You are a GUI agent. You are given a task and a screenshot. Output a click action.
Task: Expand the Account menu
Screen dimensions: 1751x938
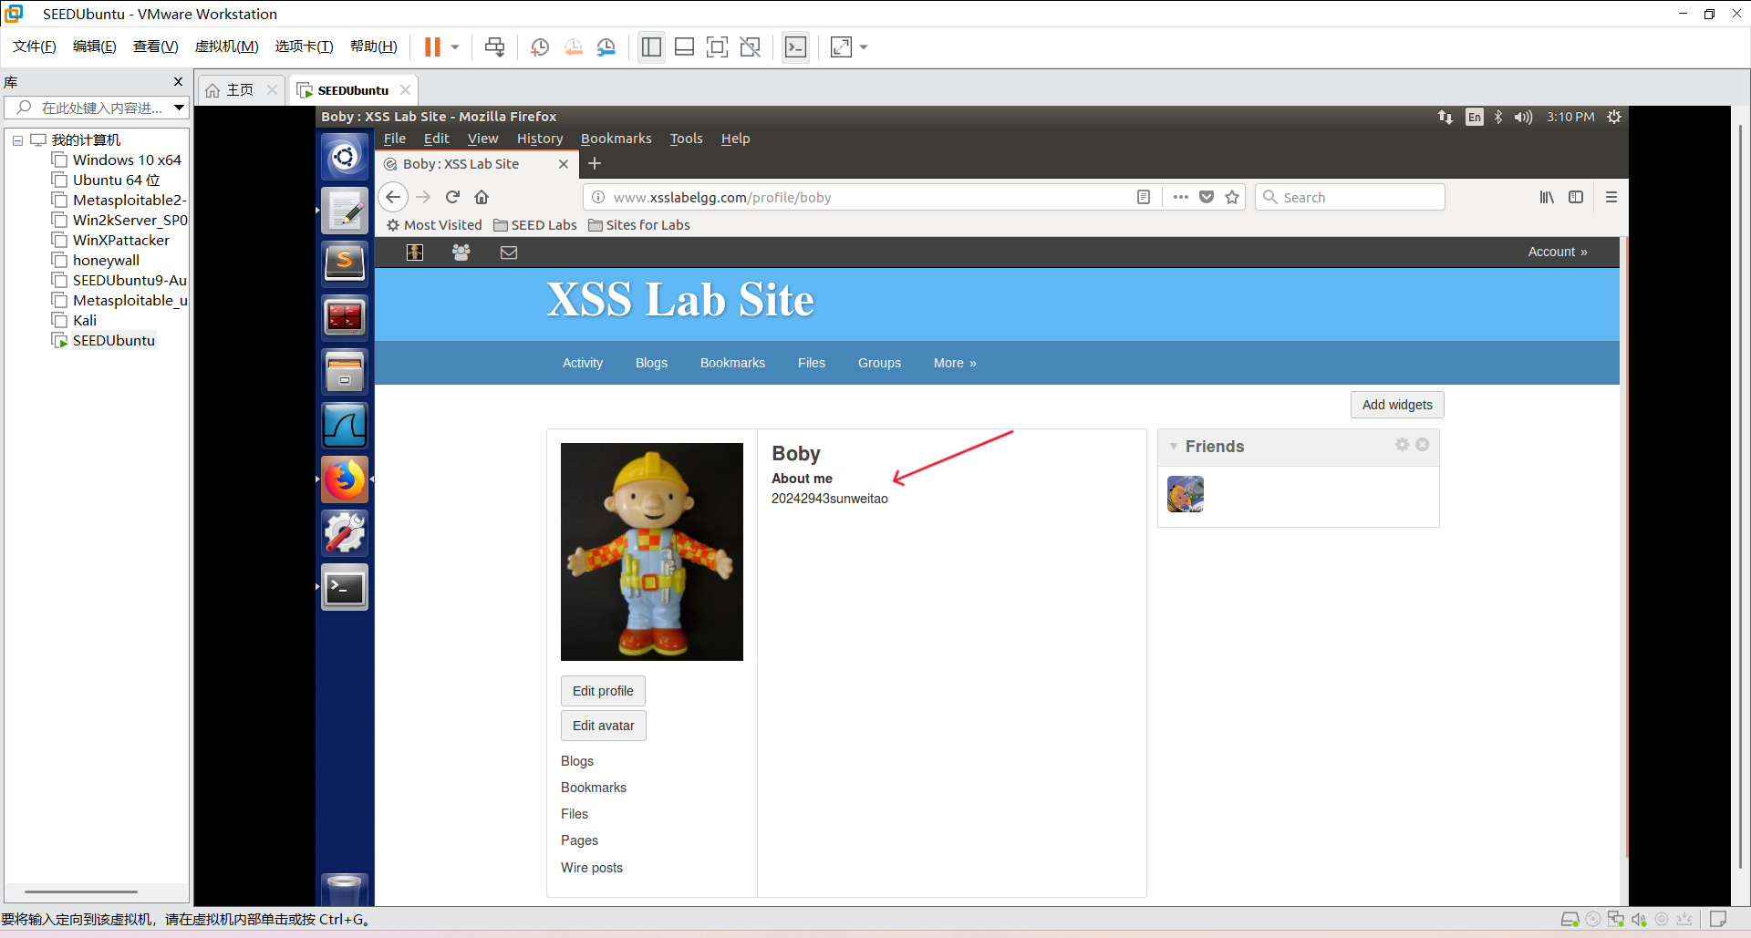coord(1558,253)
